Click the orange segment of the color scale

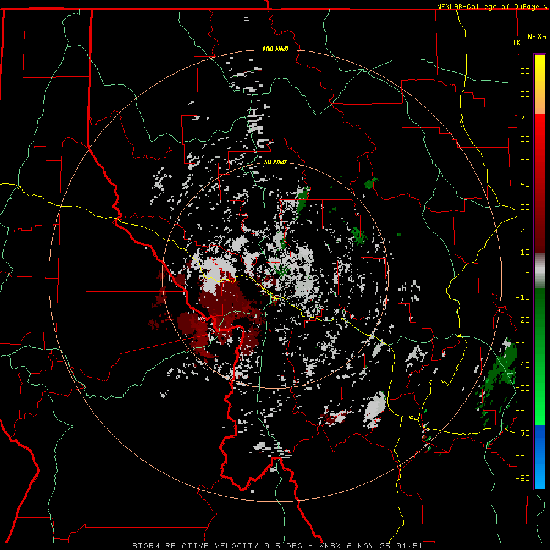coord(540,103)
